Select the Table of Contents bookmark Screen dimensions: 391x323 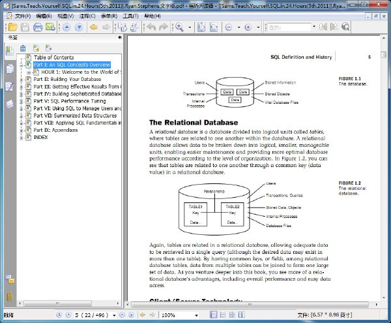(x=54, y=57)
